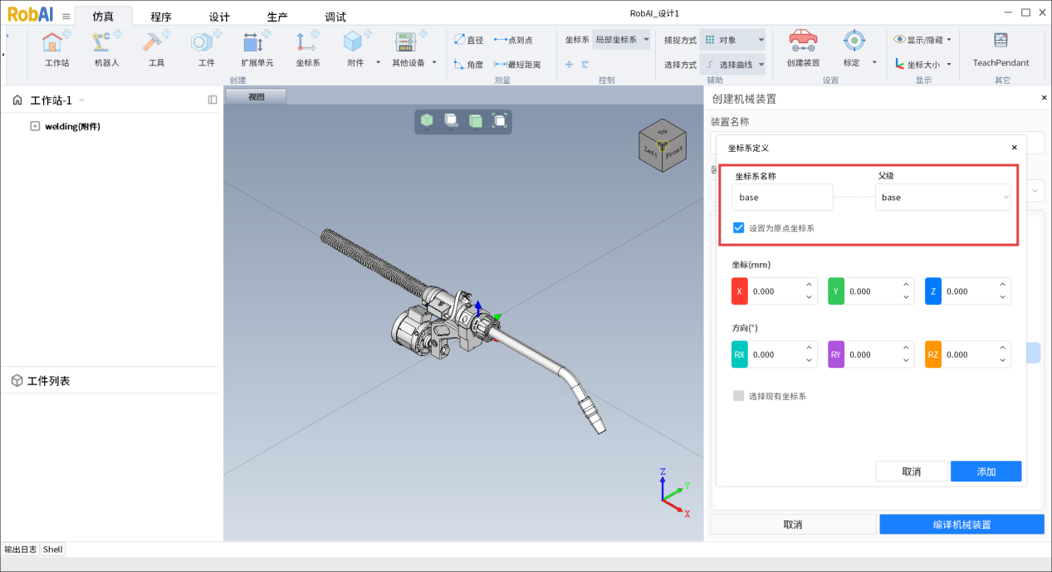Toggle the left panel layout icon
This screenshot has height=572, width=1052.
click(x=213, y=100)
